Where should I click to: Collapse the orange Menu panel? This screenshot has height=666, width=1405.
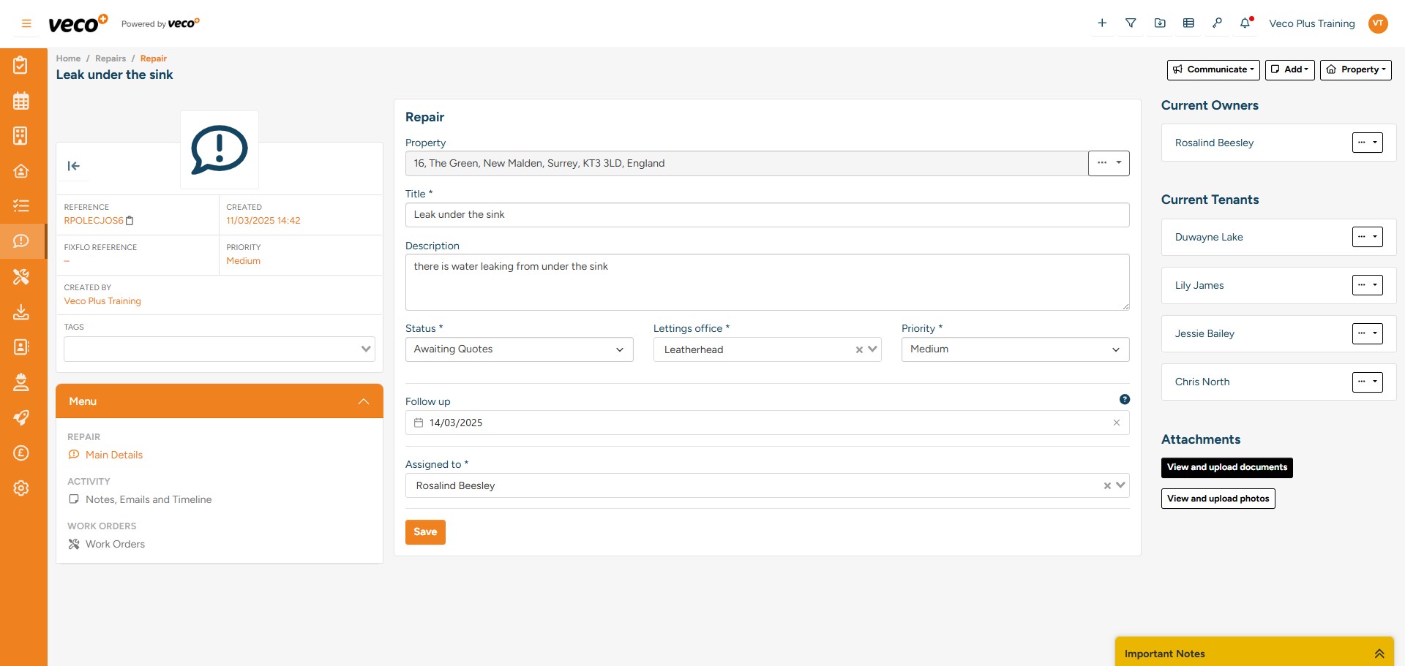364,401
